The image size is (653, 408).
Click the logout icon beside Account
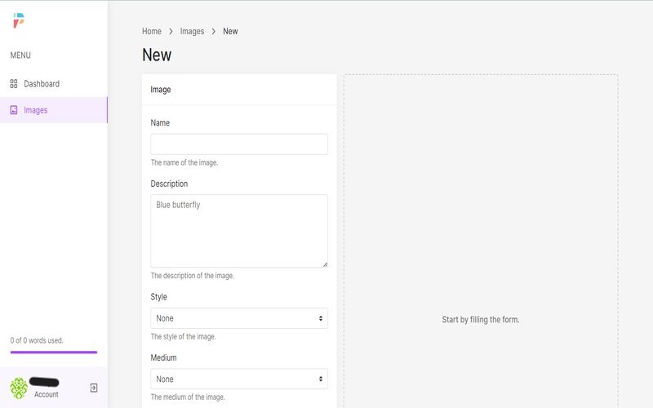coord(94,388)
